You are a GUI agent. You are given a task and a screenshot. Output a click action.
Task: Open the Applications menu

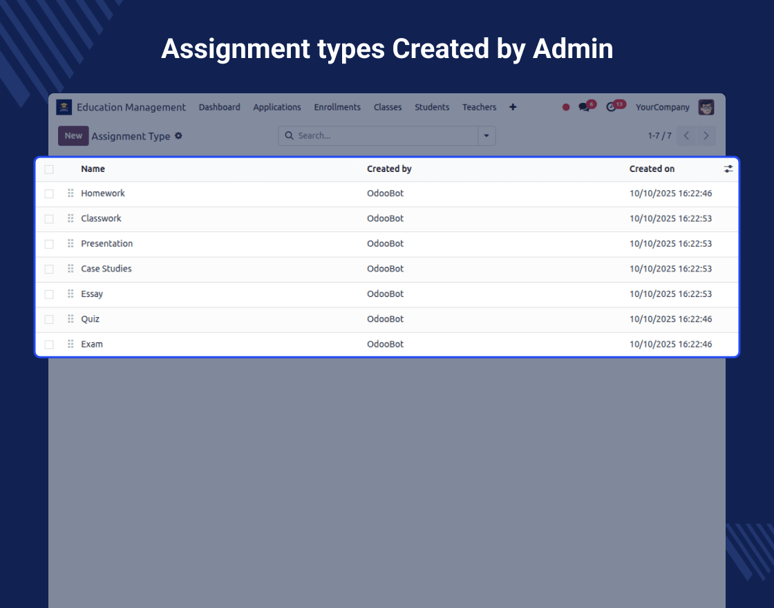click(x=277, y=107)
